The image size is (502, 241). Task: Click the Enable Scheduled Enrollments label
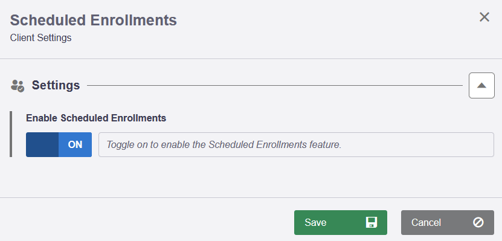(96, 118)
